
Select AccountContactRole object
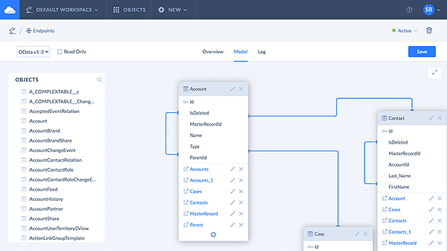click(x=51, y=170)
